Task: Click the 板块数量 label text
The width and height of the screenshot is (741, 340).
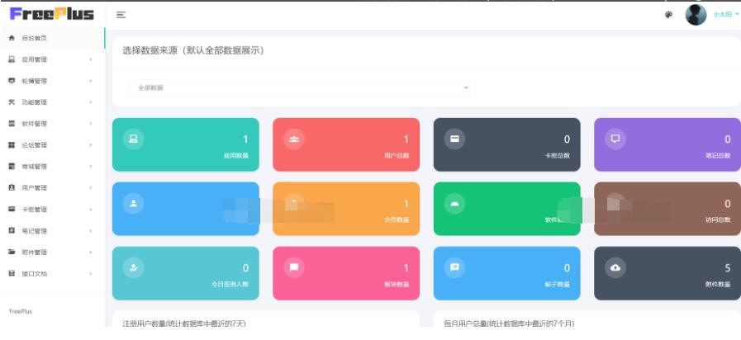Action: click(x=397, y=284)
